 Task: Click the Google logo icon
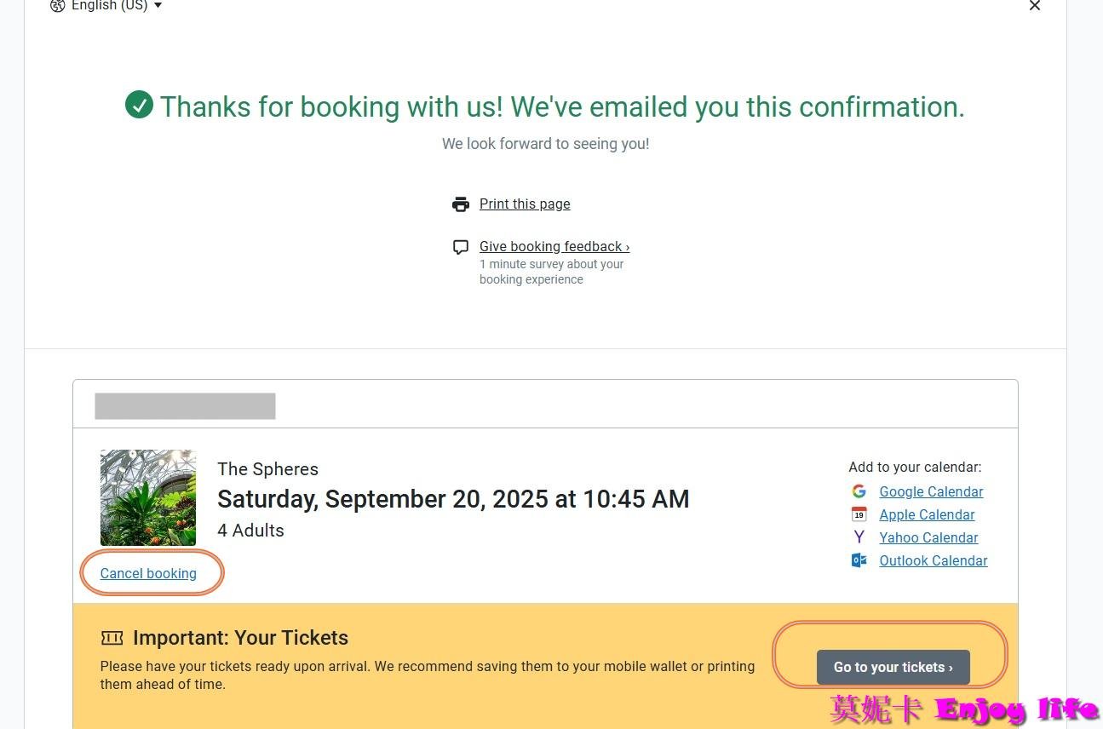(859, 491)
